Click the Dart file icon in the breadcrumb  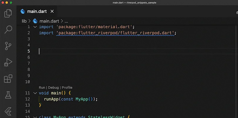[35, 21]
